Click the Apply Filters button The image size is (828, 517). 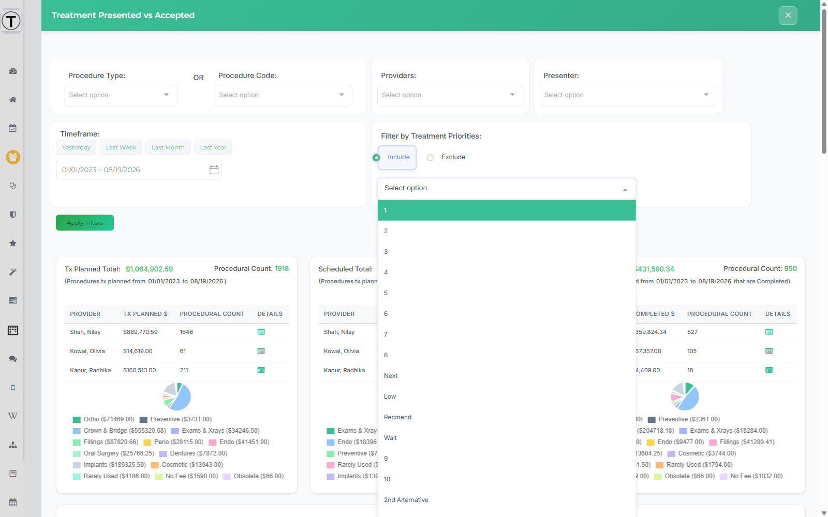coord(85,223)
